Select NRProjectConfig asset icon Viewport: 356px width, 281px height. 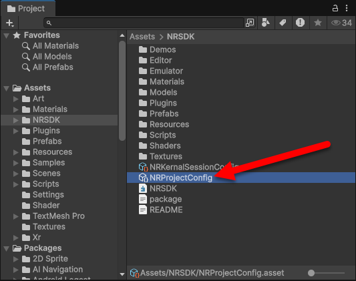point(143,178)
